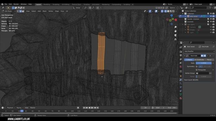Open the Render properties tab

pyautogui.click(x=181, y=52)
